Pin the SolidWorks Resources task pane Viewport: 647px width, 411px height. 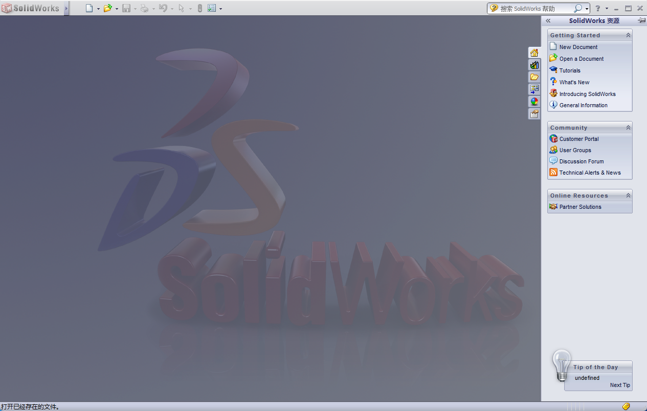[642, 20]
